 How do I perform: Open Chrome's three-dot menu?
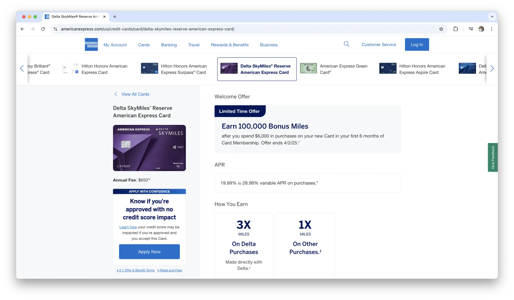point(491,29)
